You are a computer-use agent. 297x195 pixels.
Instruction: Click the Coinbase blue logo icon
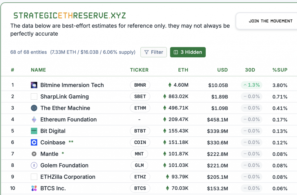[x=34, y=143]
